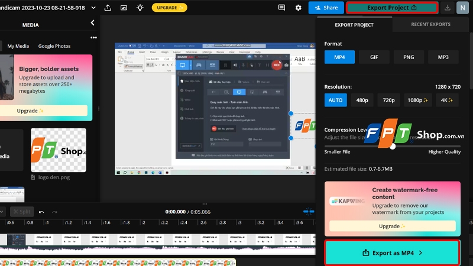Click the Split button
Viewport: 473px width, 266px height.
point(22,212)
